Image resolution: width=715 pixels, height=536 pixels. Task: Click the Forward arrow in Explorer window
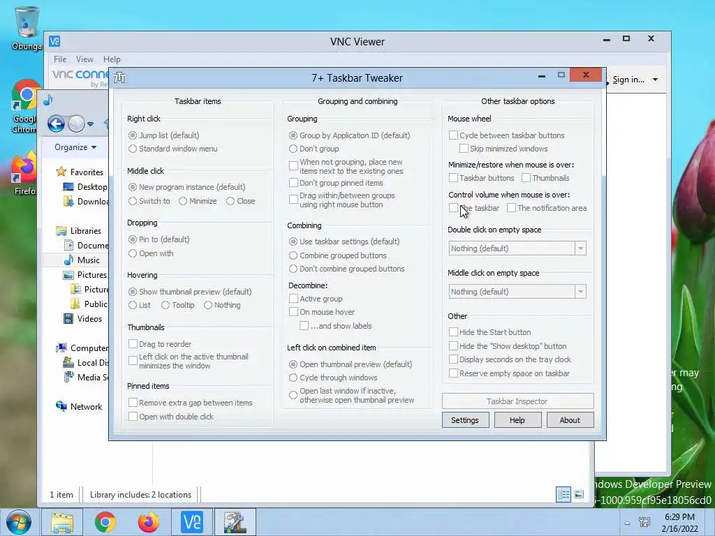[76, 124]
